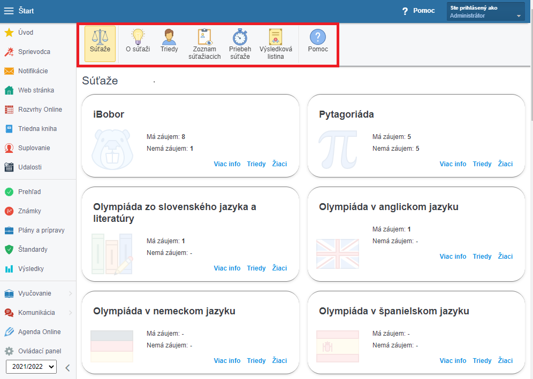The image size is (533, 379).
Task: Click the round blue Pomoc toolbar icon
Action: pyautogui.click(x=318, y=37)
